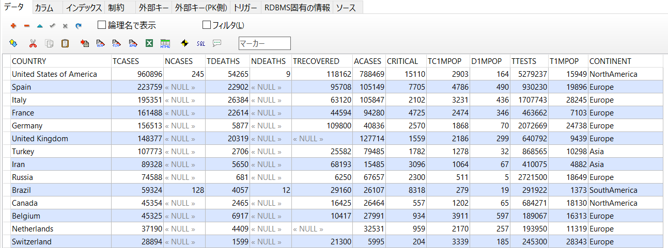The image size is (668, 248).
Task: Click into the マーカー input field
Action: [265, 43]
